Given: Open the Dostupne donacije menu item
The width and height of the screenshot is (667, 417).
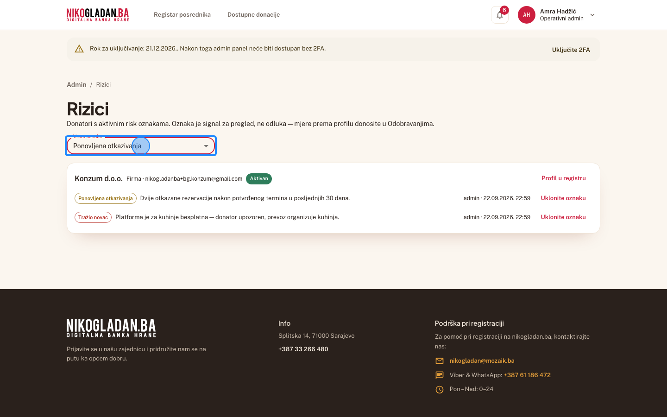Looking at the screenshot, I should (253, 15).
